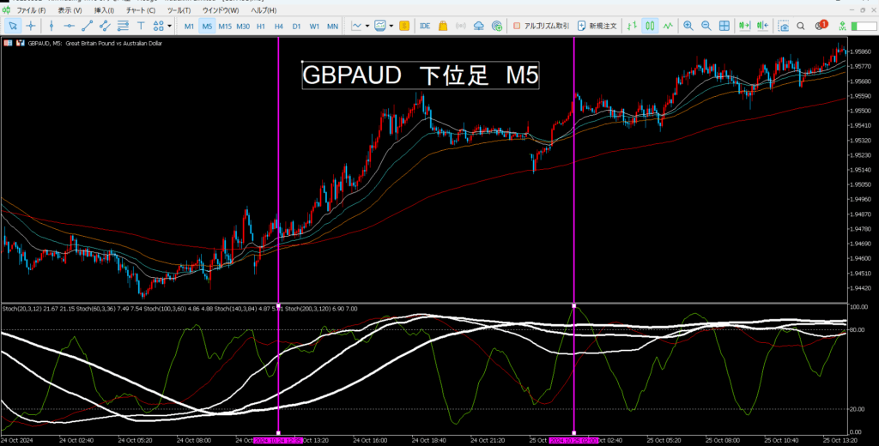The image size is (879, 446).
Task: Take a chart screenshot with camera icon
Action: click(784, 26)
